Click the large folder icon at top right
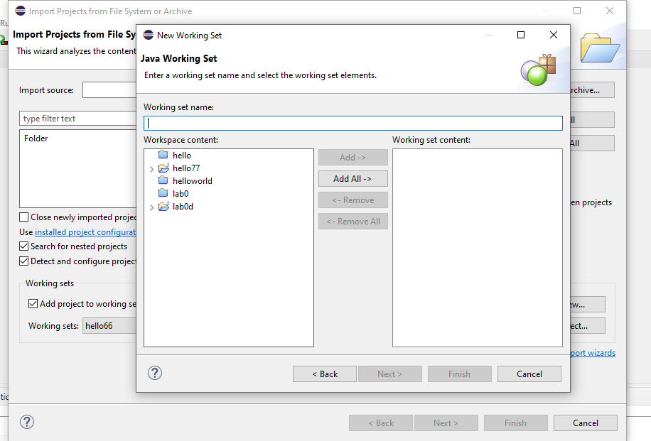Image resolution: width=651 pixels, height=441 pixels. point(599,47)
